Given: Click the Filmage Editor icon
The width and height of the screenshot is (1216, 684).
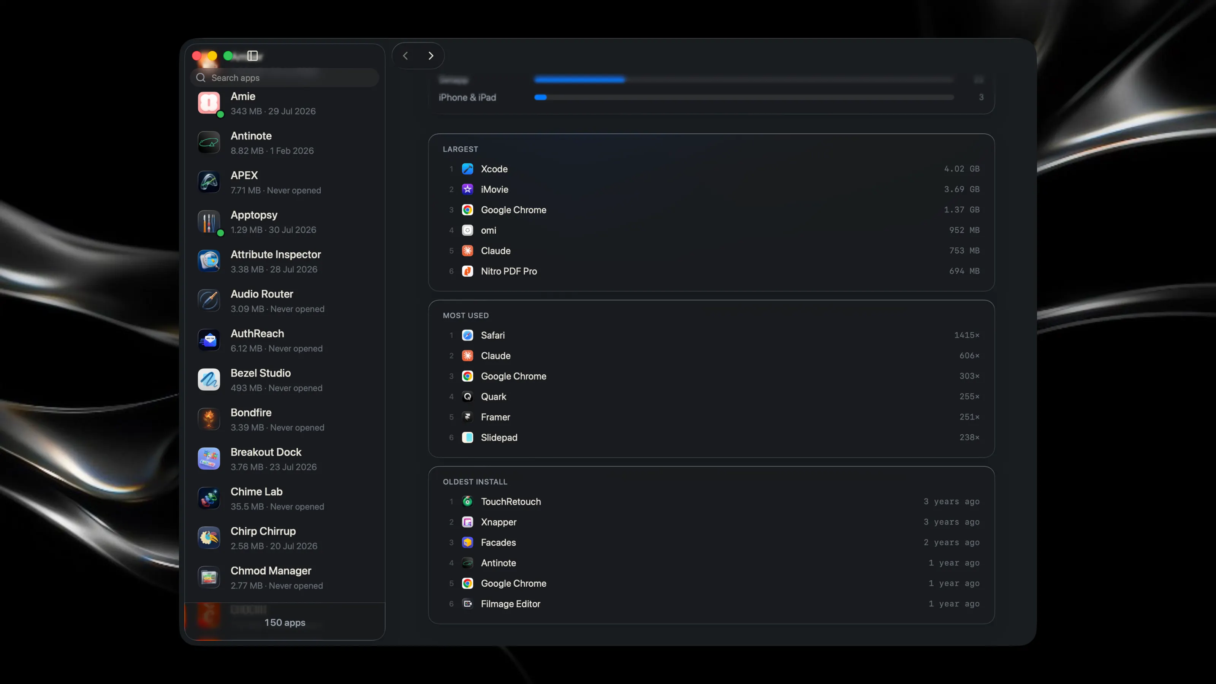Looking at the screenshot, I should (467, 604).
